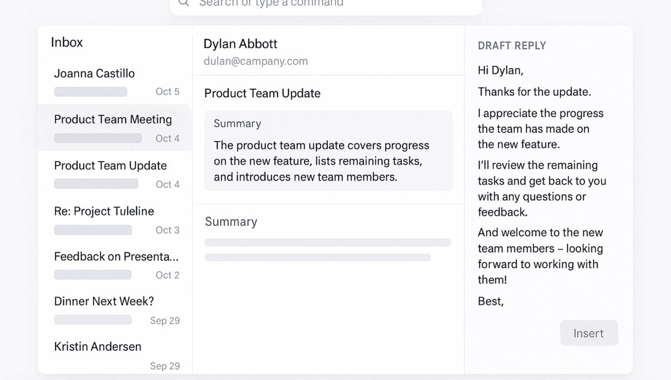Screen dimensions: 671x380
Task: Select the Feedback on Presenta... email
Action: (115, 265)
